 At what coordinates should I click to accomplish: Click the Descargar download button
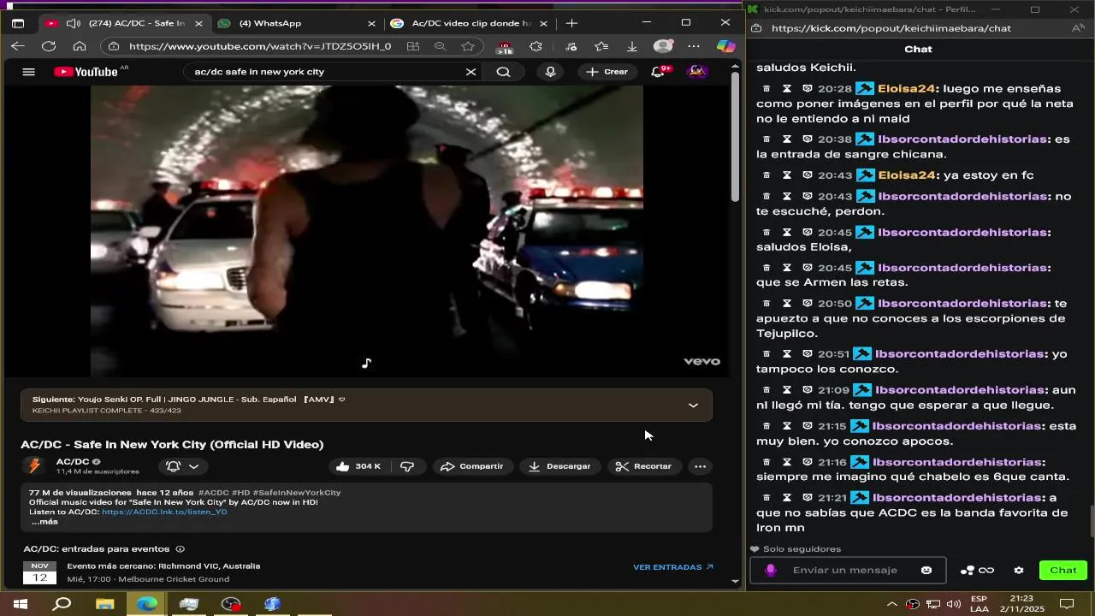[560, 466]
